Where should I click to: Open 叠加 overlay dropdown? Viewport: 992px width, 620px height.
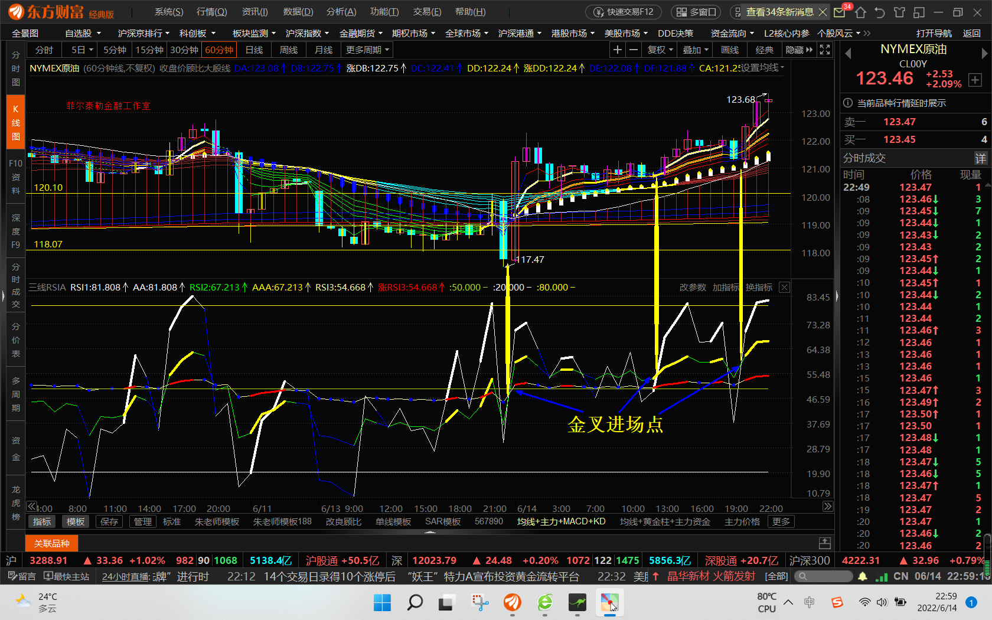point(695,50)
